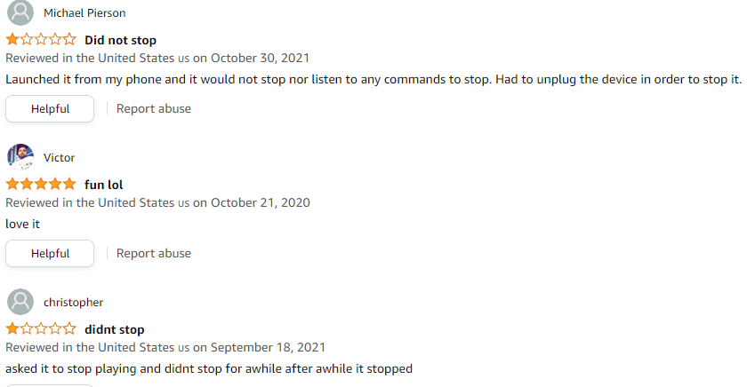Click the Michael Pierson reviewer name
This screenshot has width=747, height=387.
click(84, 12)
